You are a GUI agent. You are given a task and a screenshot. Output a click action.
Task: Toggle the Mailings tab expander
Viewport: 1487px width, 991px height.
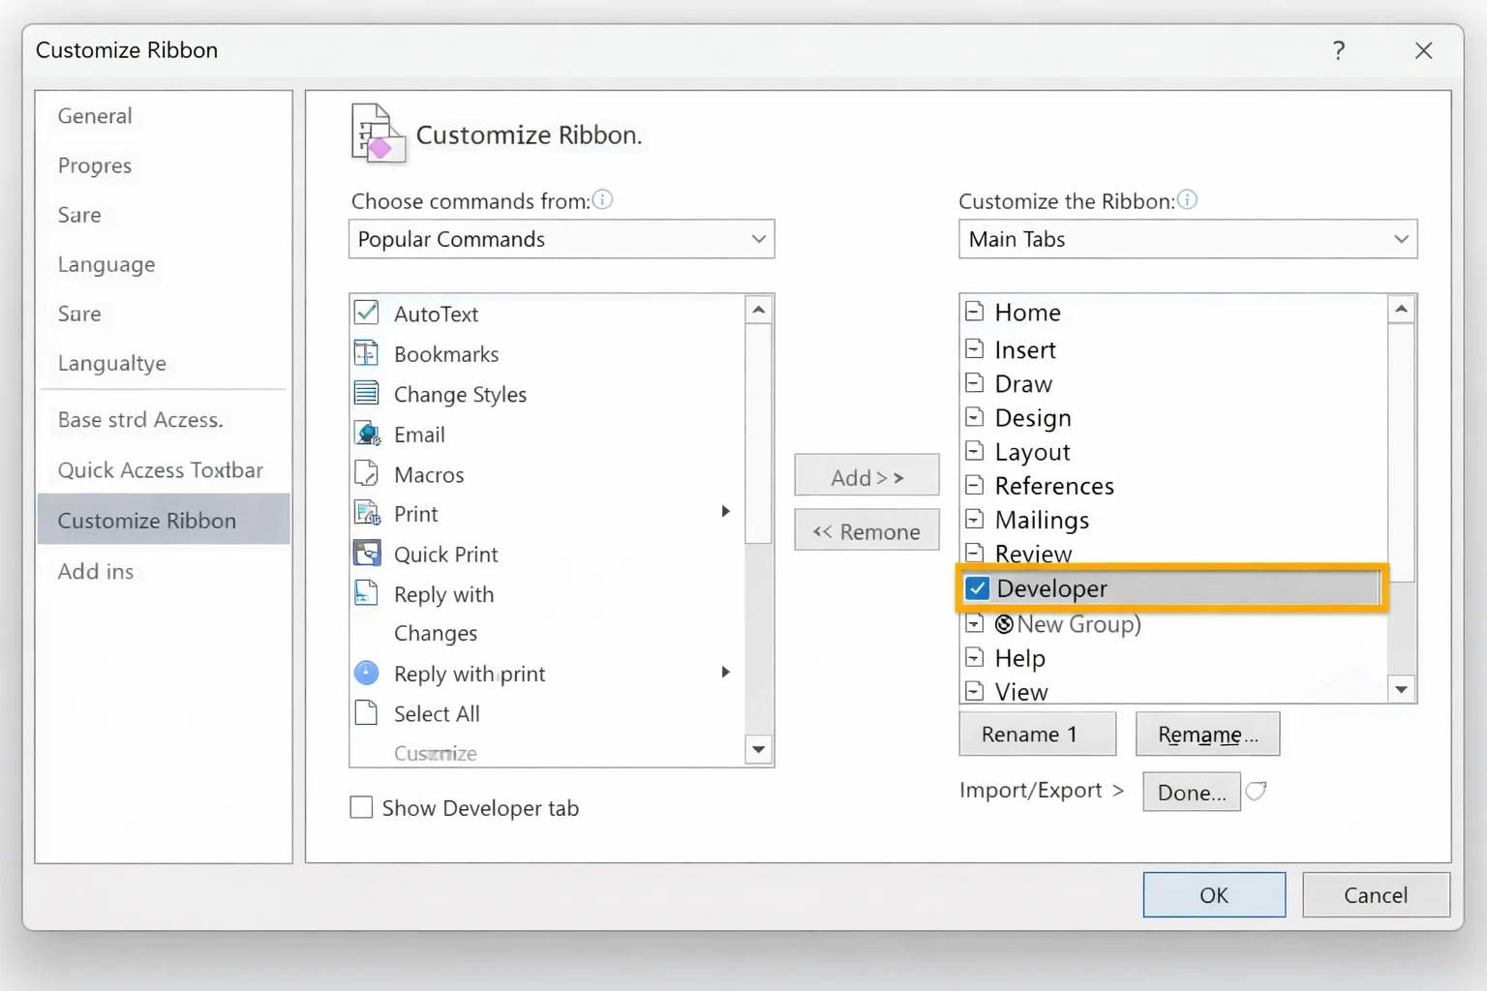tap(975, 519)
